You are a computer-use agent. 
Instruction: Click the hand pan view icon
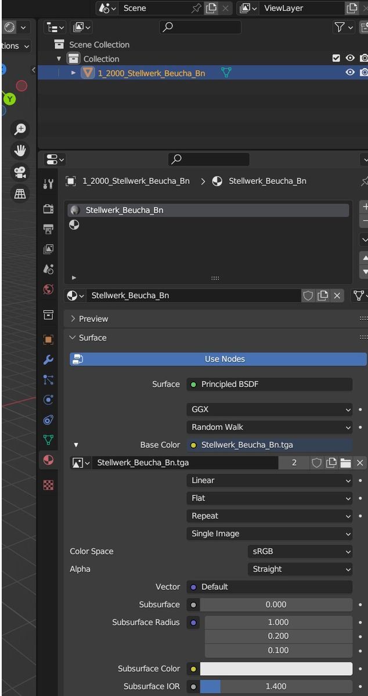point(20,151)
